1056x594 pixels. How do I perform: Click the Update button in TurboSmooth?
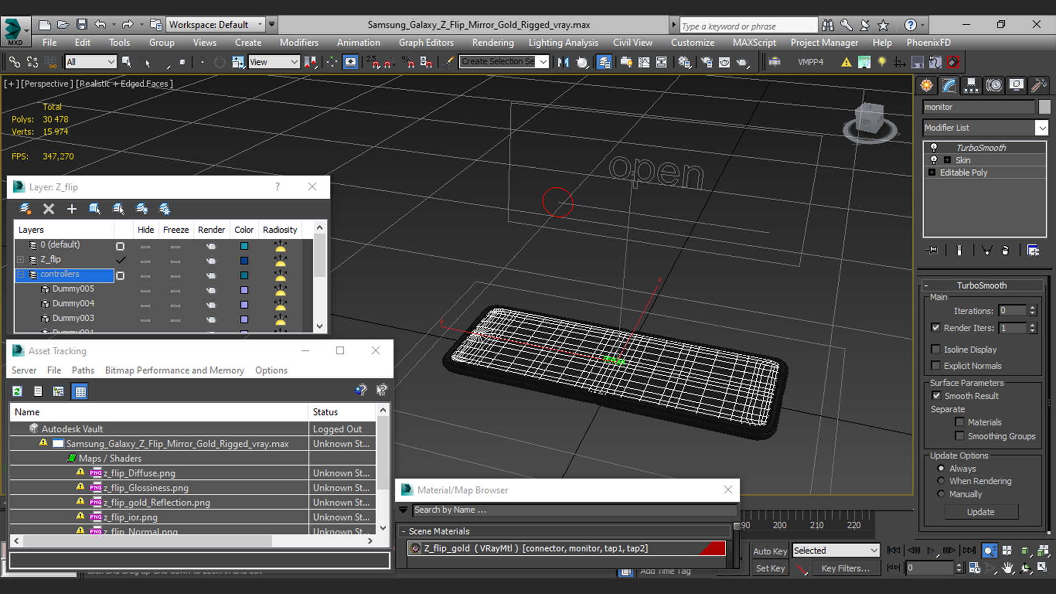click(x=981, y=512)
